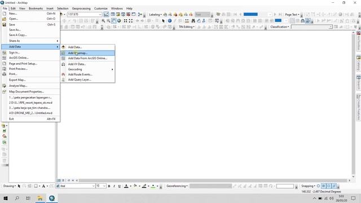This screenshot has width=361, height=203.
Task: Click Windows taskbar search icon
Action: pyautogui.click(x=17, y=198)
